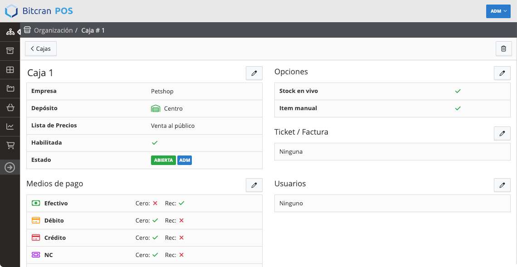
Task: Open the shopping cart sidebar icon
Action: coord(10,146)
